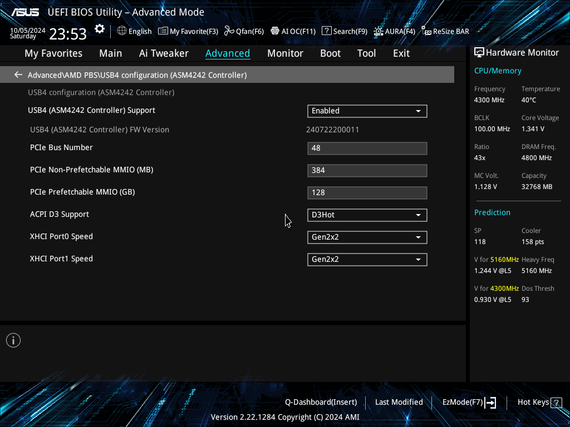Click Heavy Freq value 5160 MHz

537,271
